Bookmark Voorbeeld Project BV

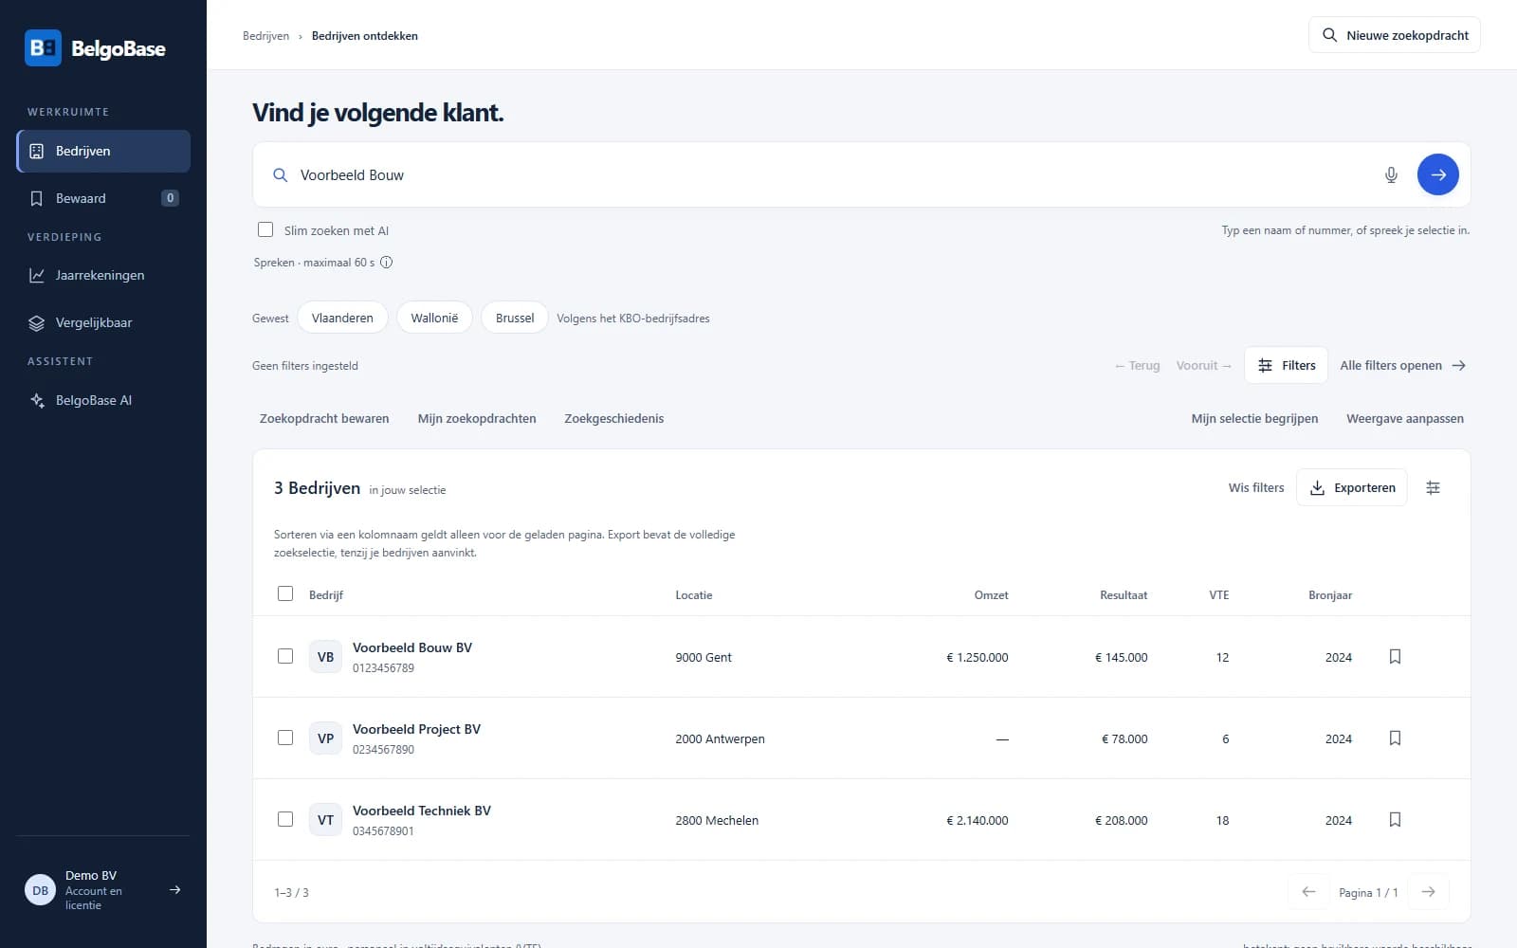click(1395, 738)
